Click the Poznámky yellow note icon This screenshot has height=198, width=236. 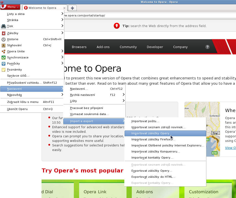(x=4, y=70)
